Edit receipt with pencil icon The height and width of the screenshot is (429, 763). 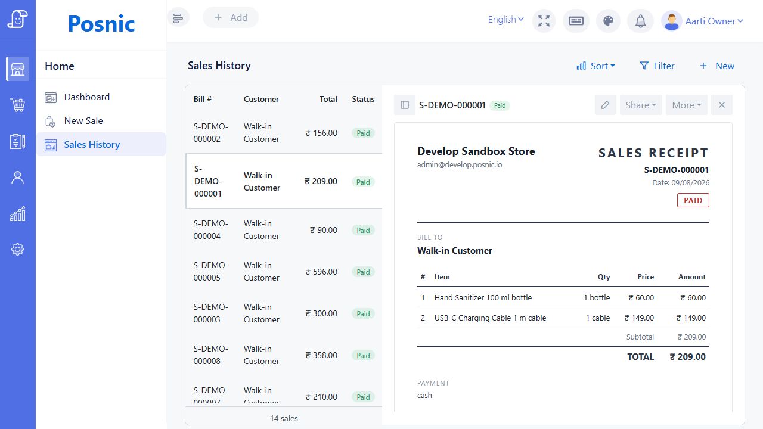[x=605, y=105]
